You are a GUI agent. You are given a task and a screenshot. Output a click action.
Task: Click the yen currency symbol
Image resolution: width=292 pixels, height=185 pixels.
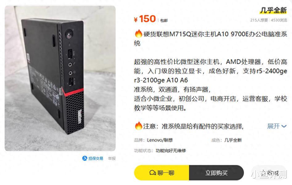tap(136, 19)
